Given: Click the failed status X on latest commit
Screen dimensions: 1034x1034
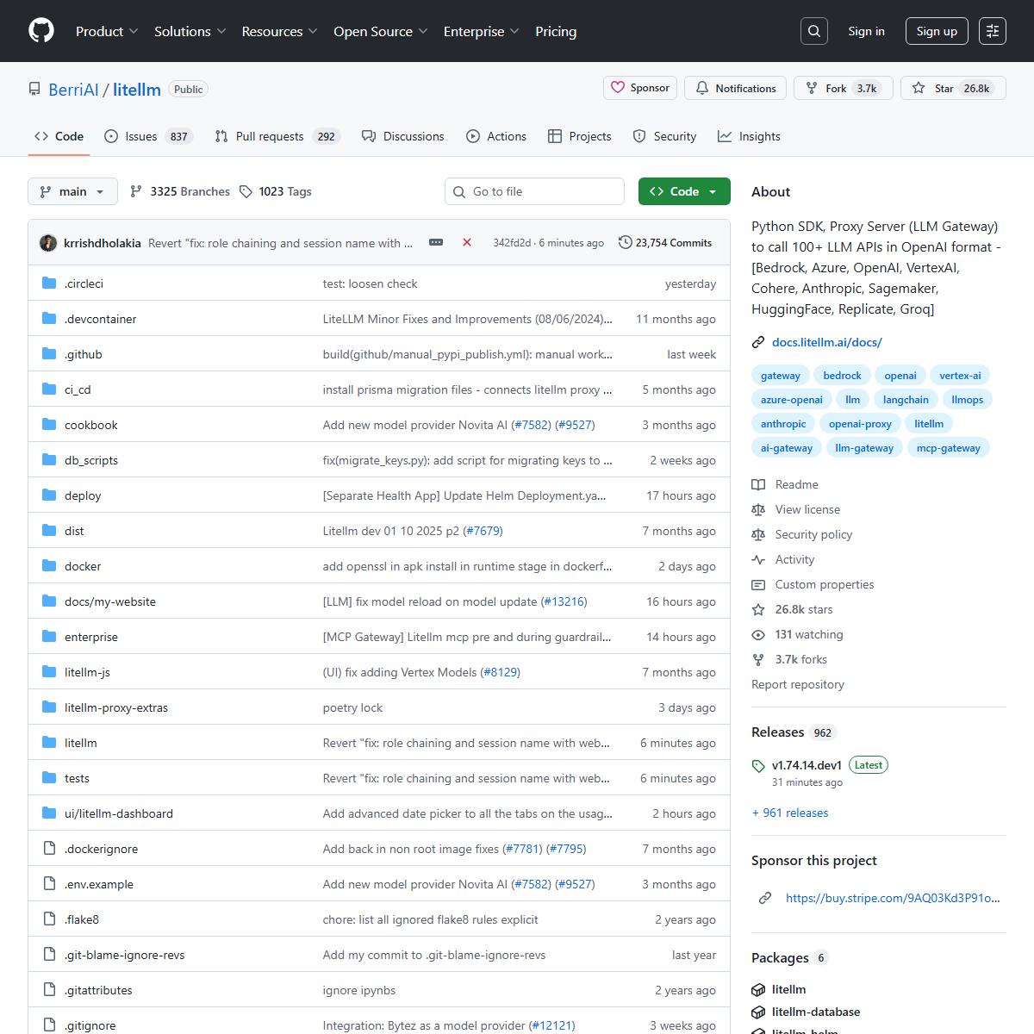Looking at the screenshot, I should click(467, 243).
